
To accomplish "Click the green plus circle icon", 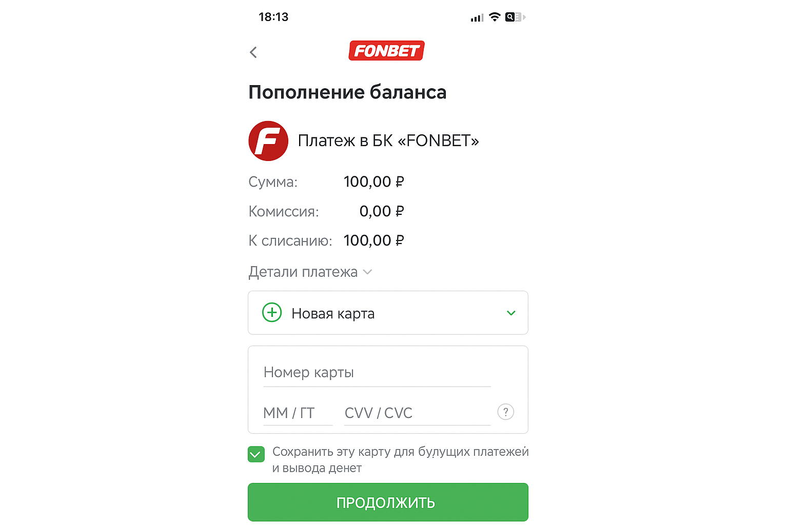I will coord(272,312).
